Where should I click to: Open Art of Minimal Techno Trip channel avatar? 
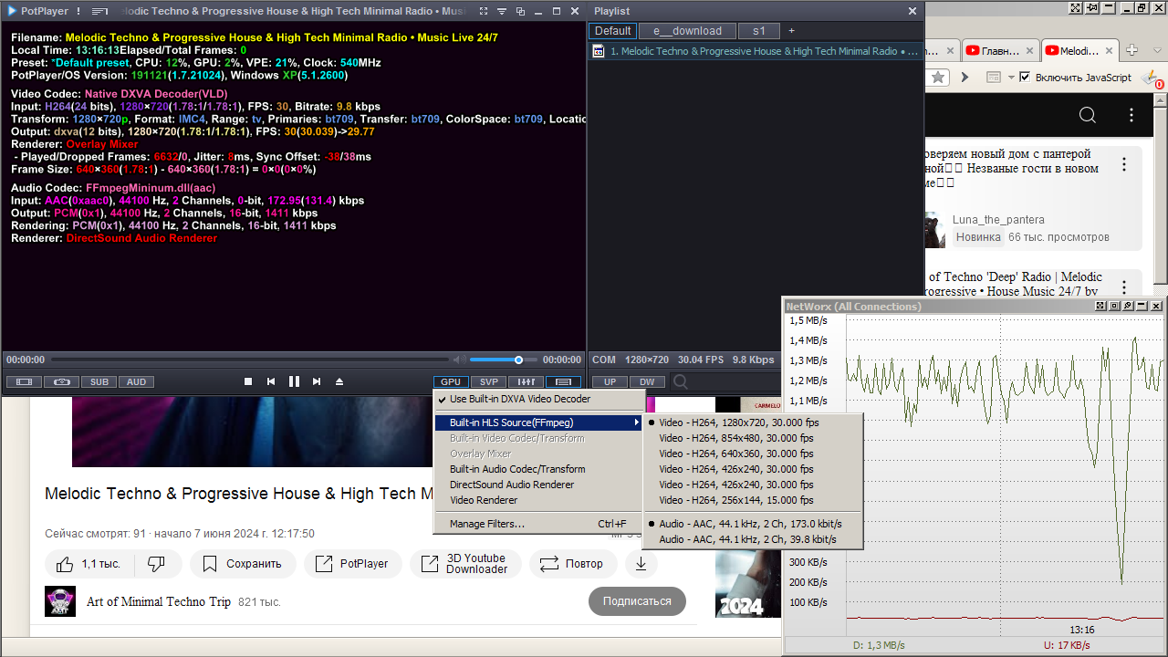[x=60, y=601]
